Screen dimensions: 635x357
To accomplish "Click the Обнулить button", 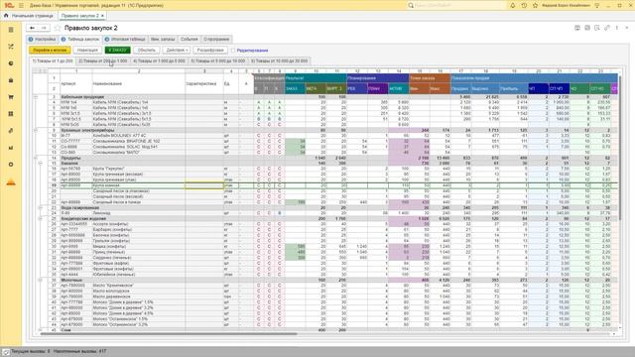I will pos(147,51).
